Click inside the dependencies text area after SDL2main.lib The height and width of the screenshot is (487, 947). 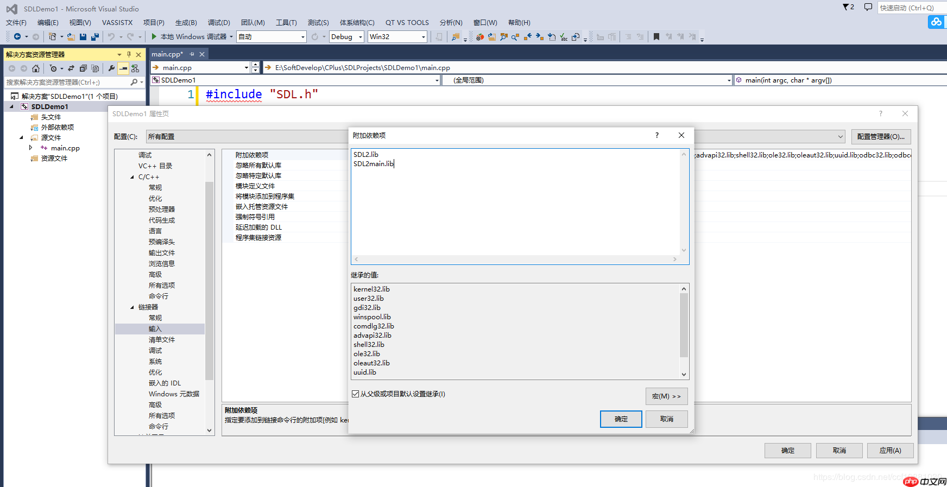coord(395,164)
